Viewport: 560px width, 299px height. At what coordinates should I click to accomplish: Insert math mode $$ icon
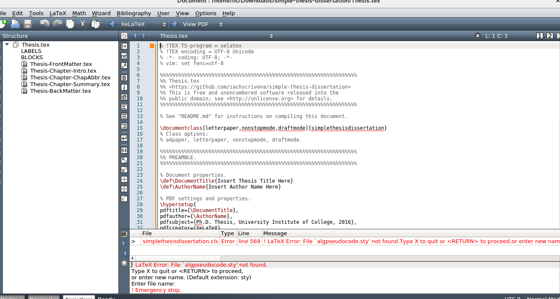pos(124,150)
